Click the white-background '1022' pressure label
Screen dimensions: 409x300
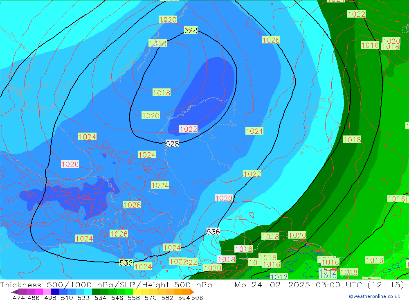click(188, 129)
